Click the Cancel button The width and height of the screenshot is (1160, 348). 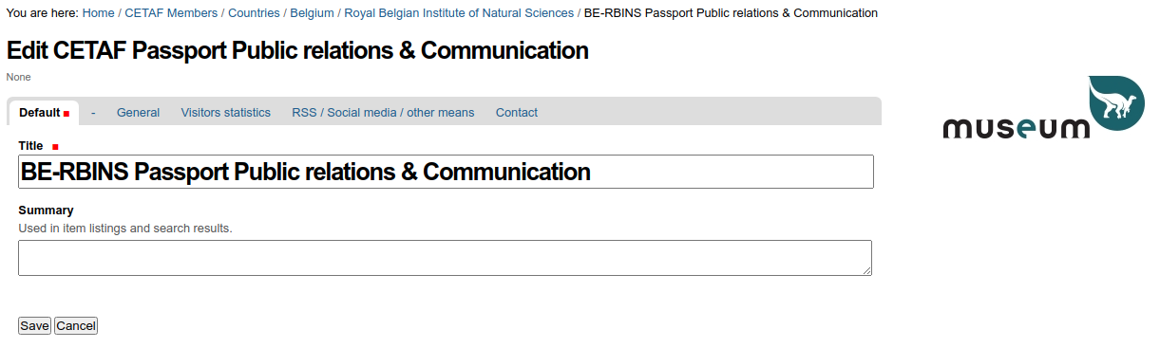coord(76,325)
